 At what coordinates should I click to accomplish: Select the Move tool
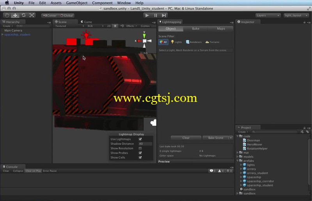tap(15, 15)
